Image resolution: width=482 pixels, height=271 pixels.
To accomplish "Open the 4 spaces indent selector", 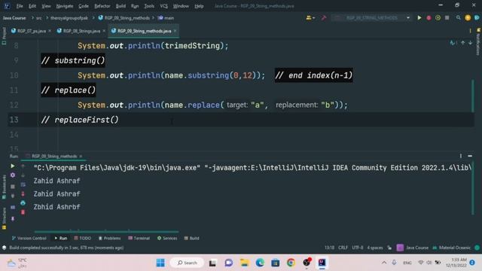I will click(x=375, y=248).
